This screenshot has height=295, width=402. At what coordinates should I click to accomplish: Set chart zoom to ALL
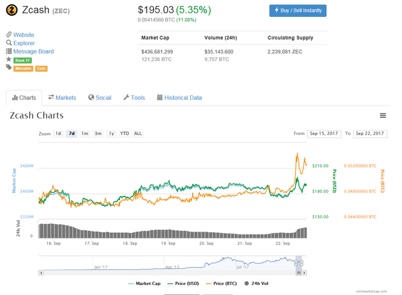(138, 134)
